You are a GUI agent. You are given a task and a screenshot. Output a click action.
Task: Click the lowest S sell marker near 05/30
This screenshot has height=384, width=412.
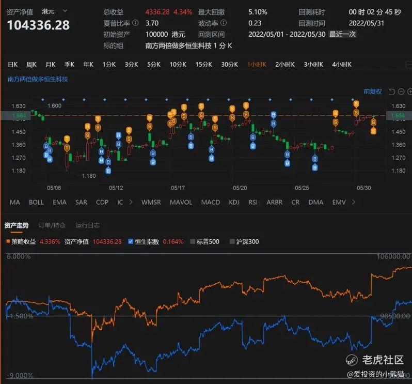[373, 131]
